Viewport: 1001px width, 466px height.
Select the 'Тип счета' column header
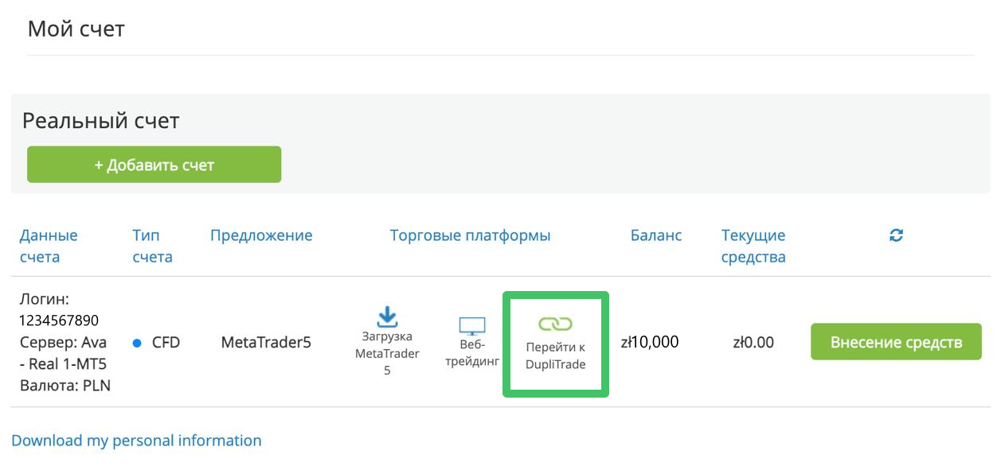click(152, 246)
